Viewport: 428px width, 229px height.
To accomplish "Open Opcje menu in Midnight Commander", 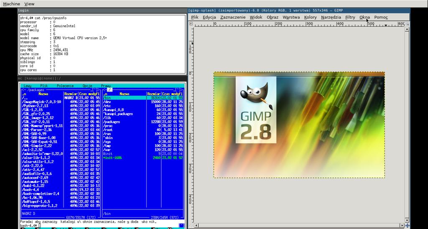I will click(x=87, y=86).
